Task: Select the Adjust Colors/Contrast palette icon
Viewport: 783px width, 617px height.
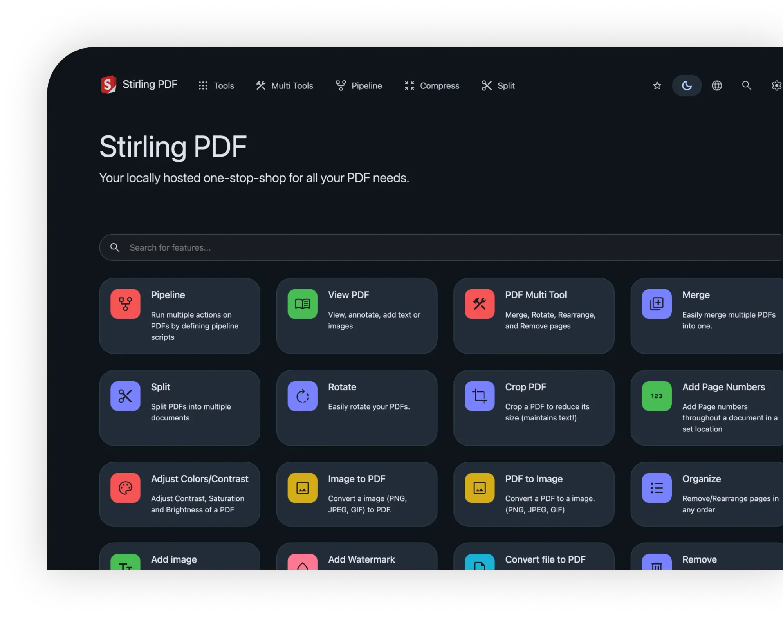Action: pos(125,488)
